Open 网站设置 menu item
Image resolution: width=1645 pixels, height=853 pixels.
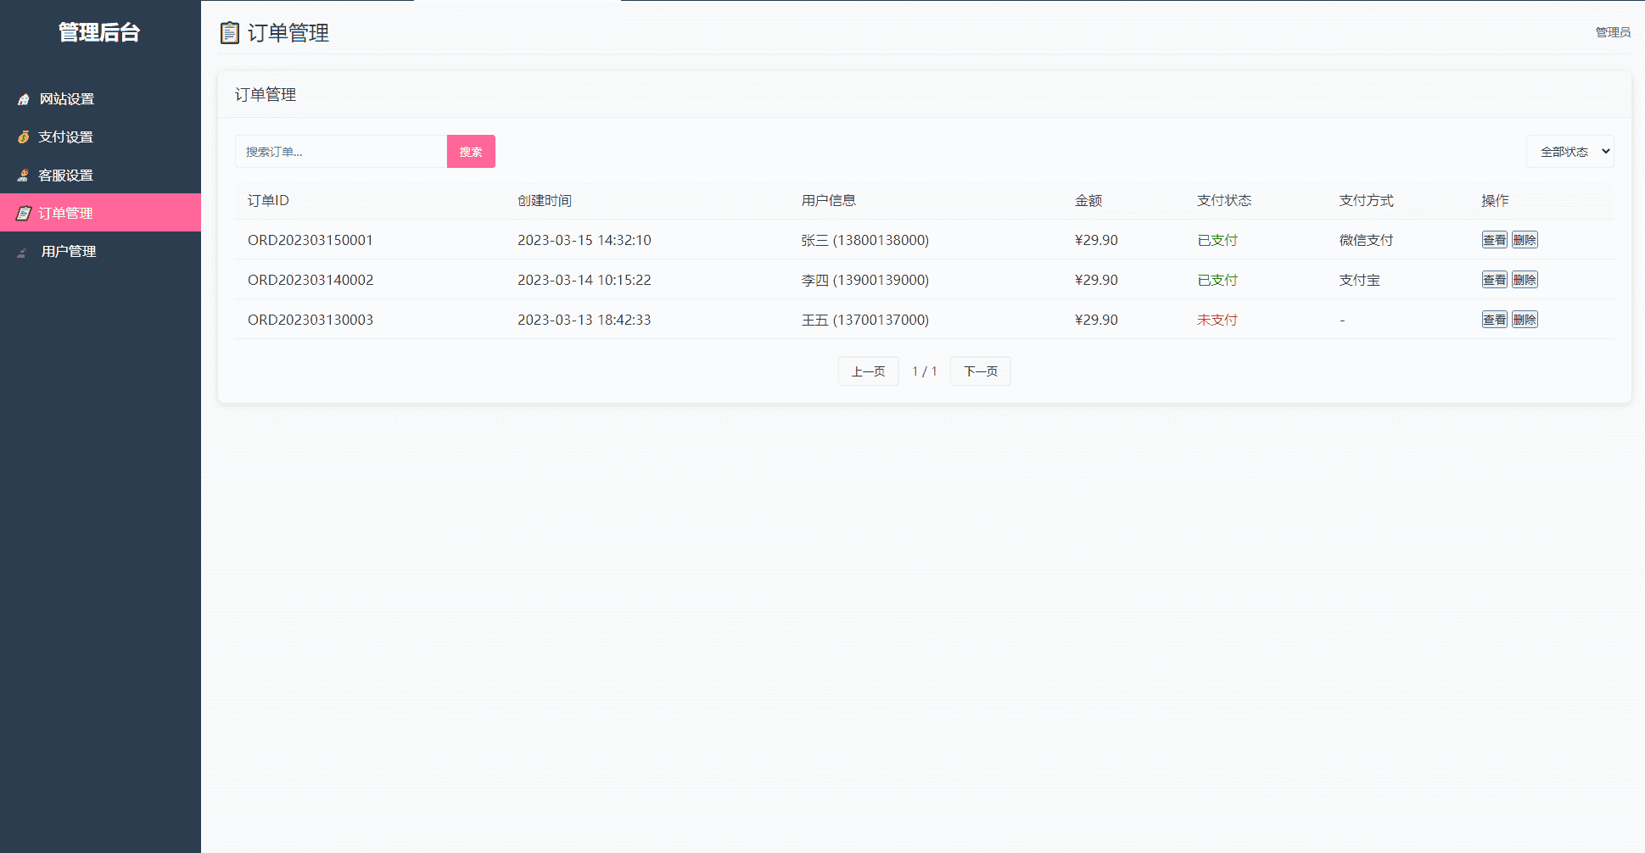click(67, 99)
